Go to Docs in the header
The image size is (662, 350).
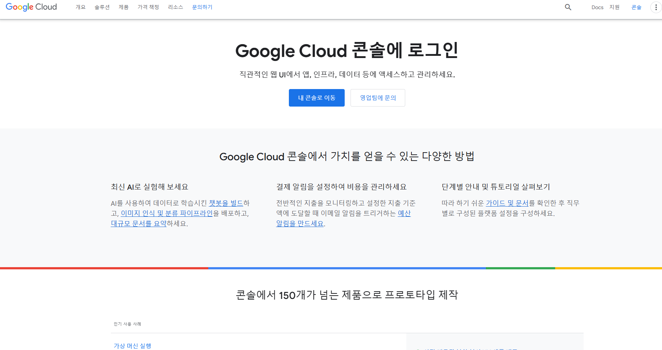click(597, 7)
